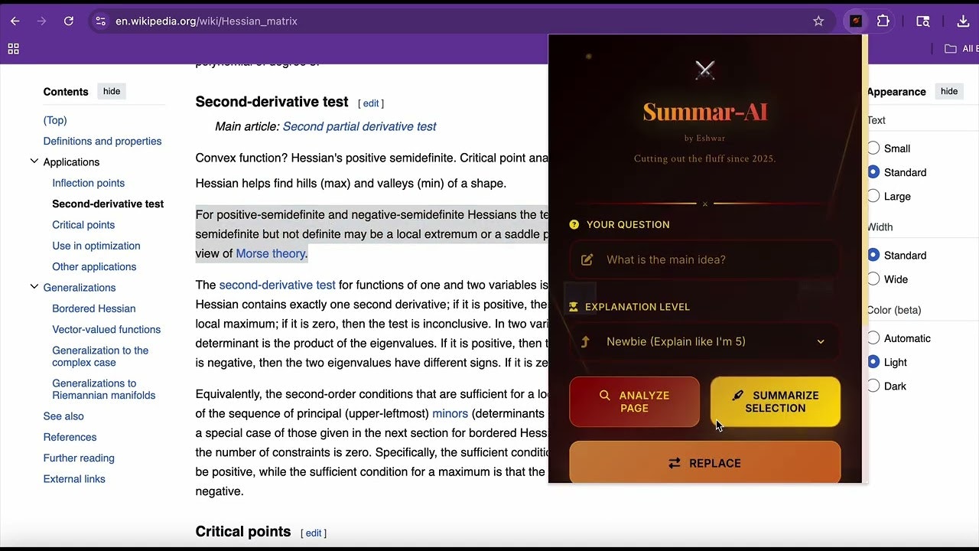Viewport: 979px width, 551px height.
Task: Choose Wide page width
Action: click(873, 279)
